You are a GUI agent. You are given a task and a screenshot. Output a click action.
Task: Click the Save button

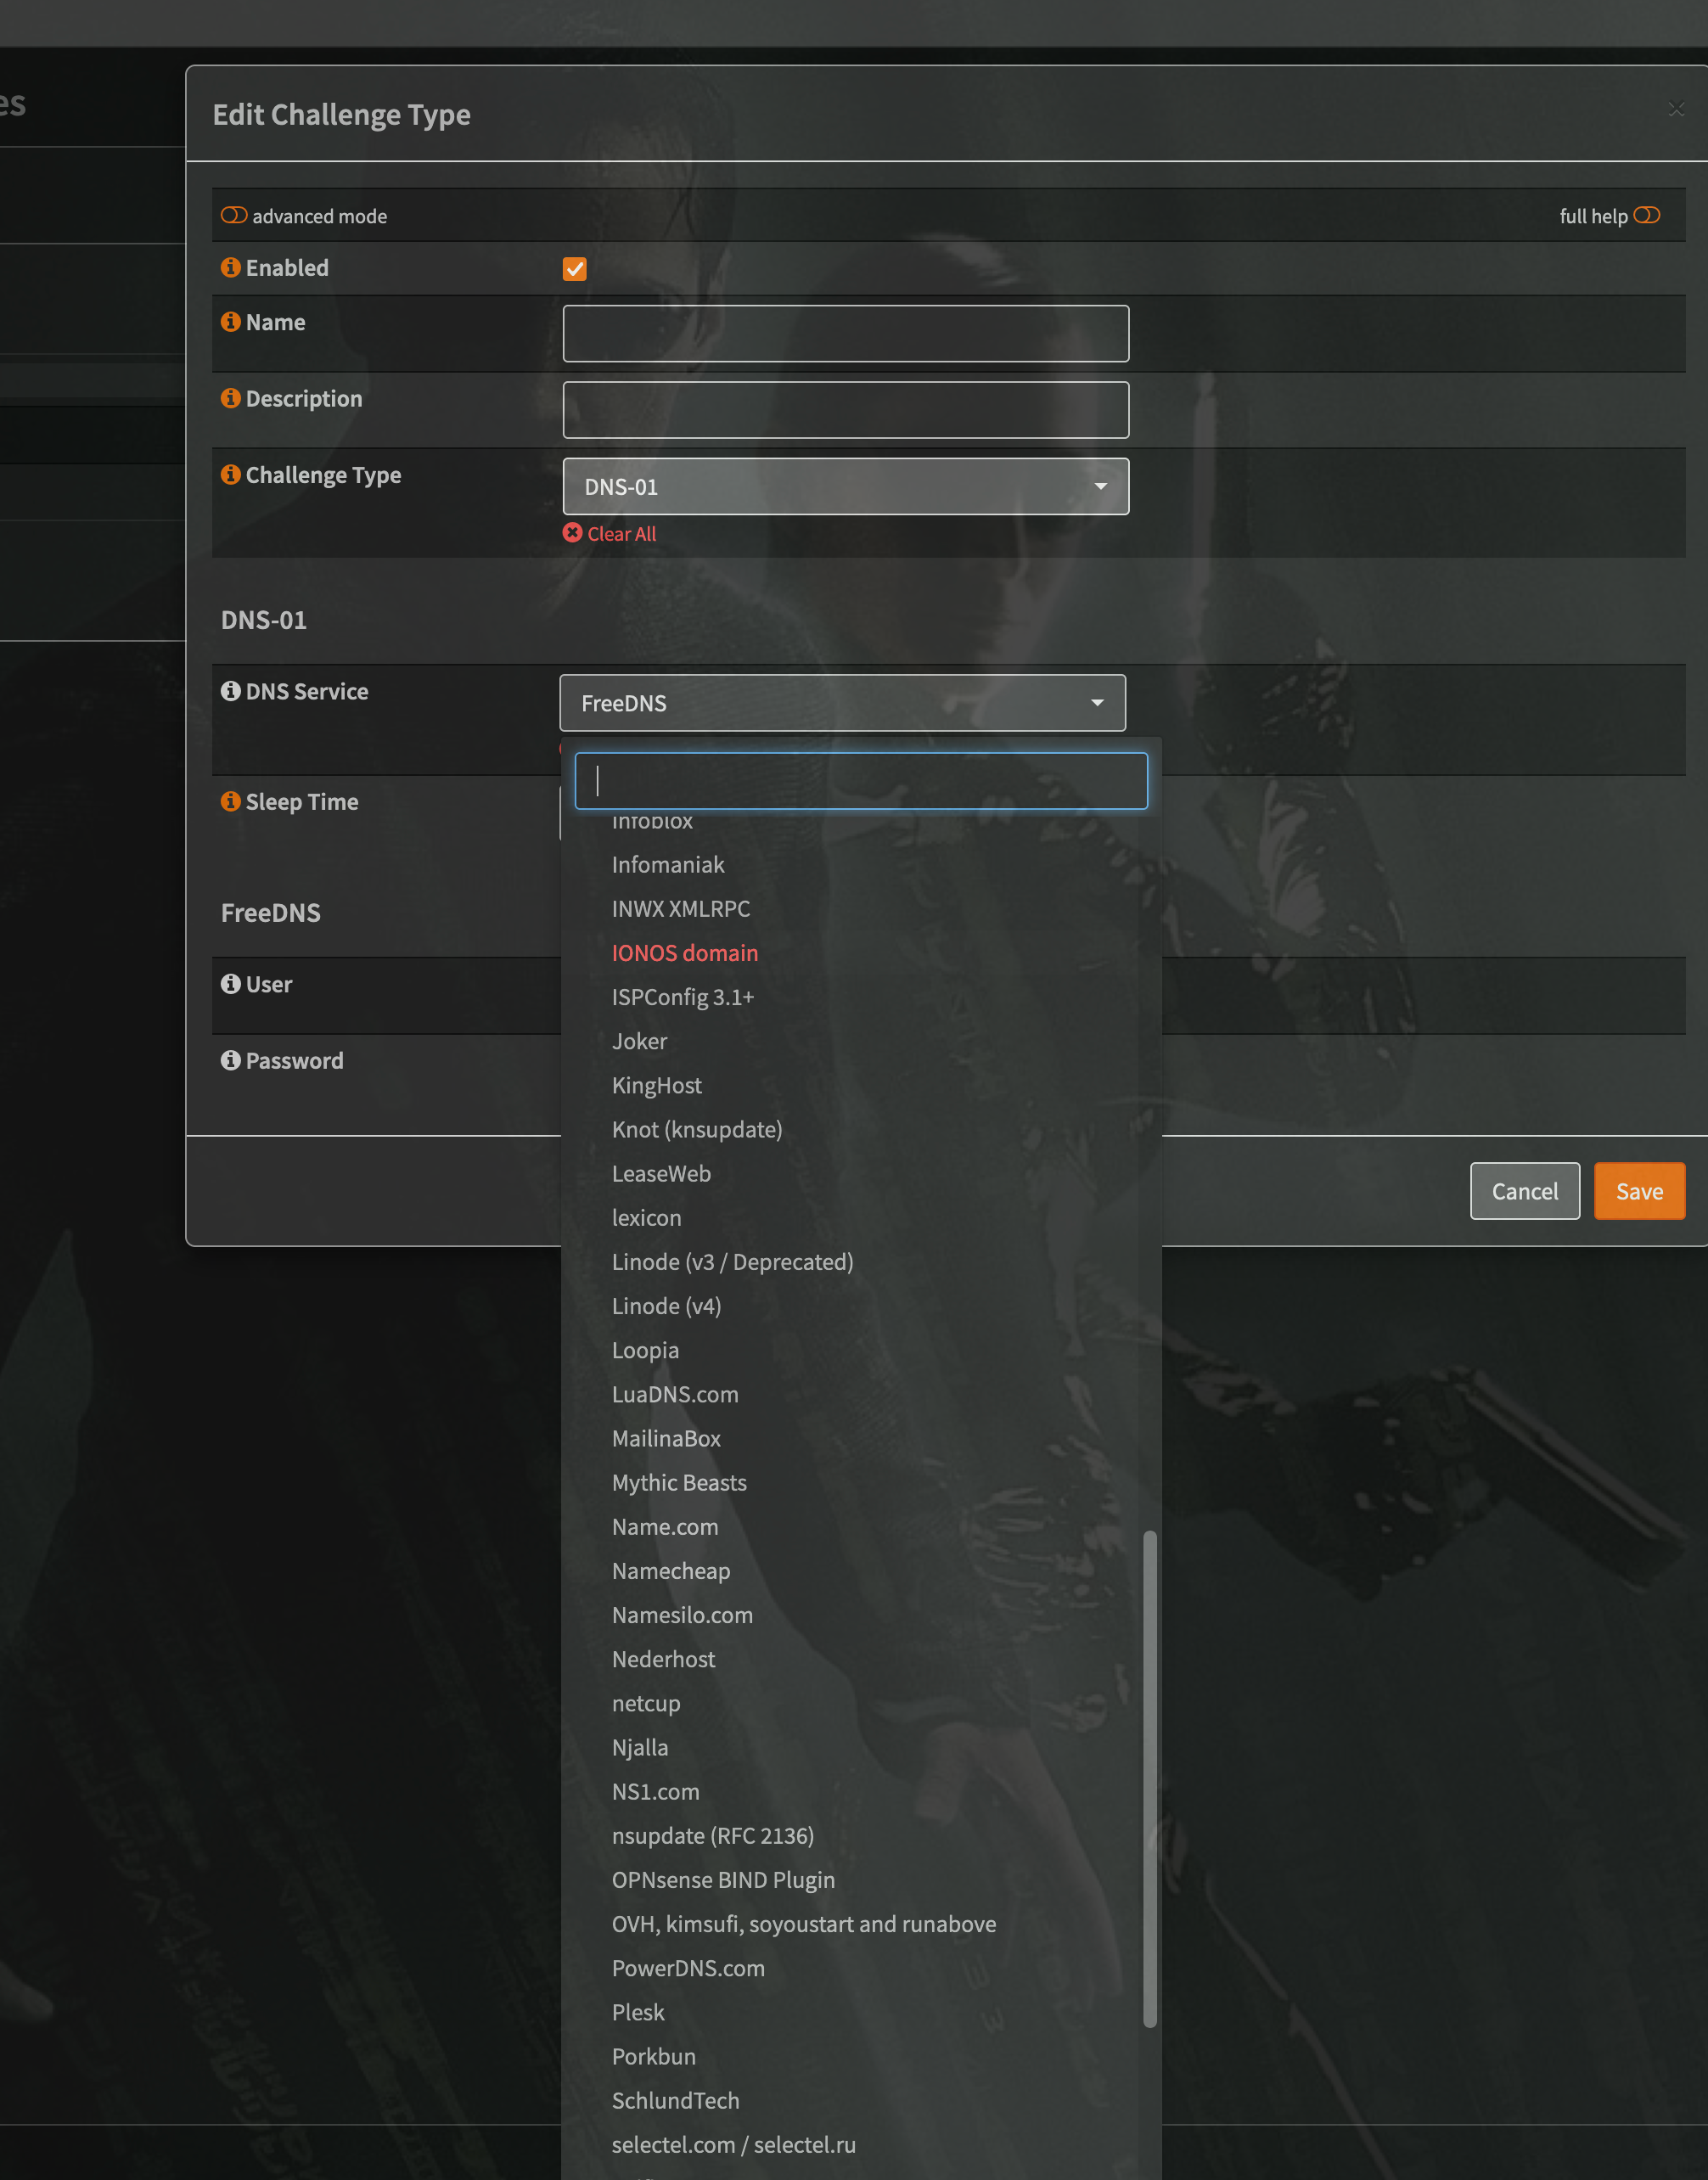pyautogui.click(x=1638, y=1191)
